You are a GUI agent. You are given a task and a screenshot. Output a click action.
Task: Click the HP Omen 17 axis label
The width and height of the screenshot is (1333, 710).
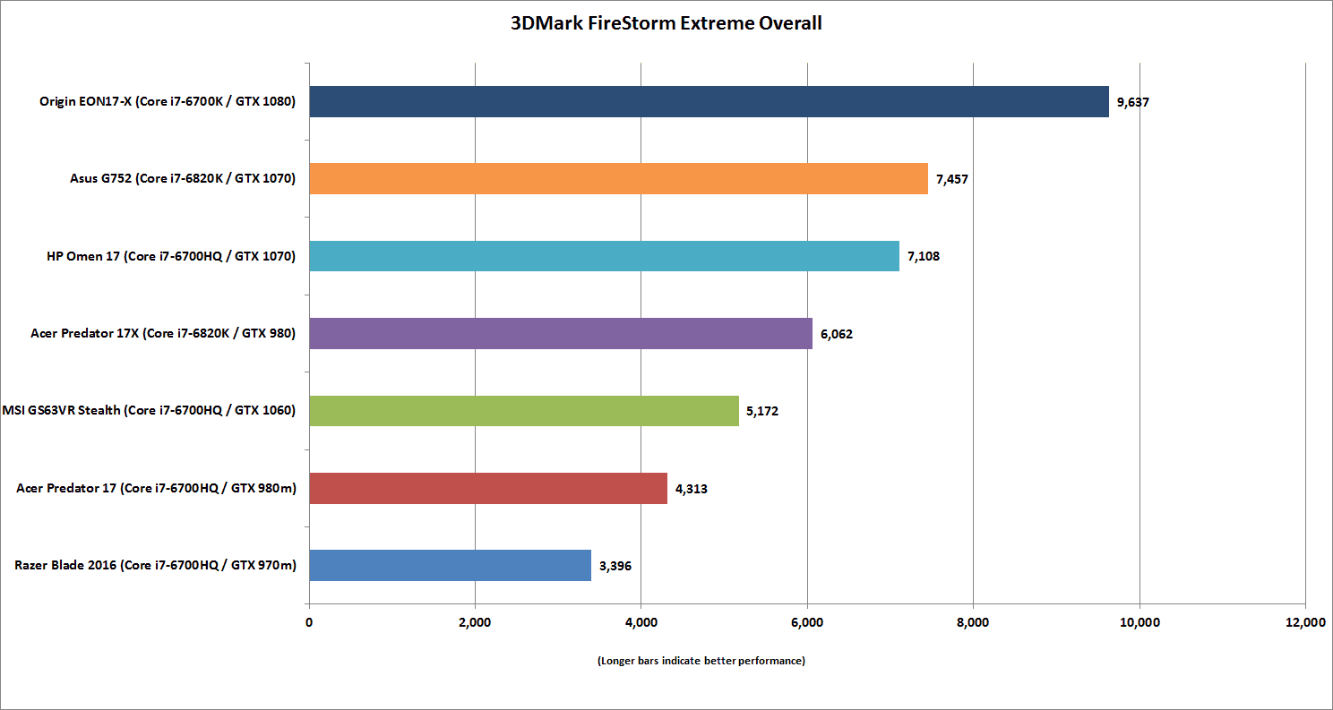[172, 256]
